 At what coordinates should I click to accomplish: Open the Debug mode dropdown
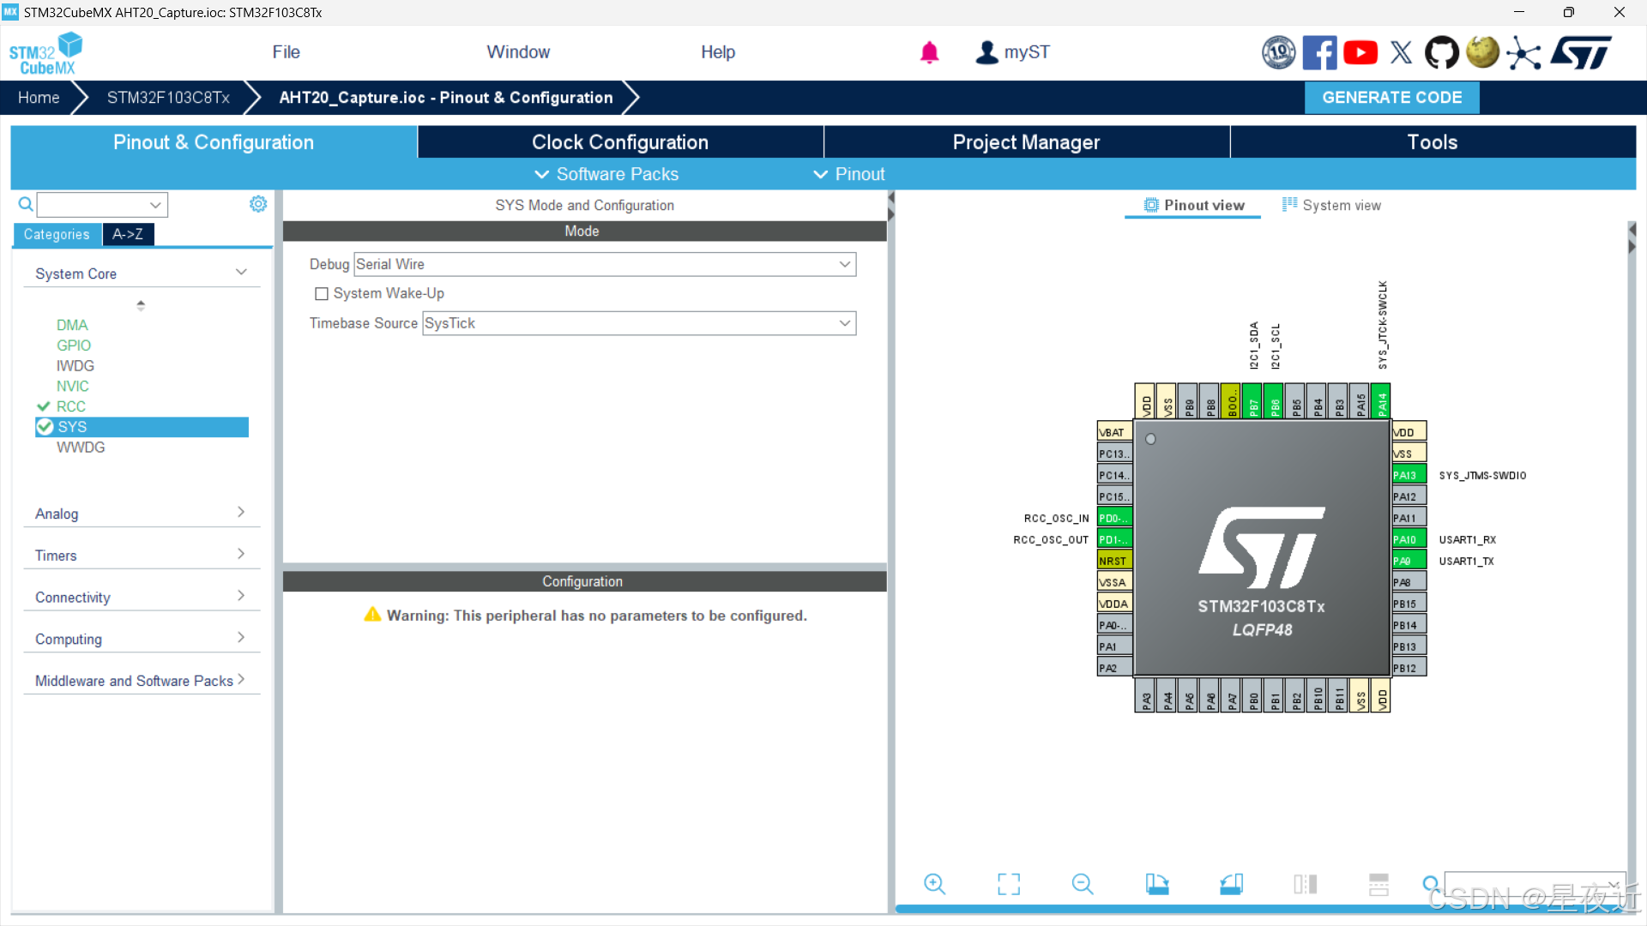click(605, 264)
